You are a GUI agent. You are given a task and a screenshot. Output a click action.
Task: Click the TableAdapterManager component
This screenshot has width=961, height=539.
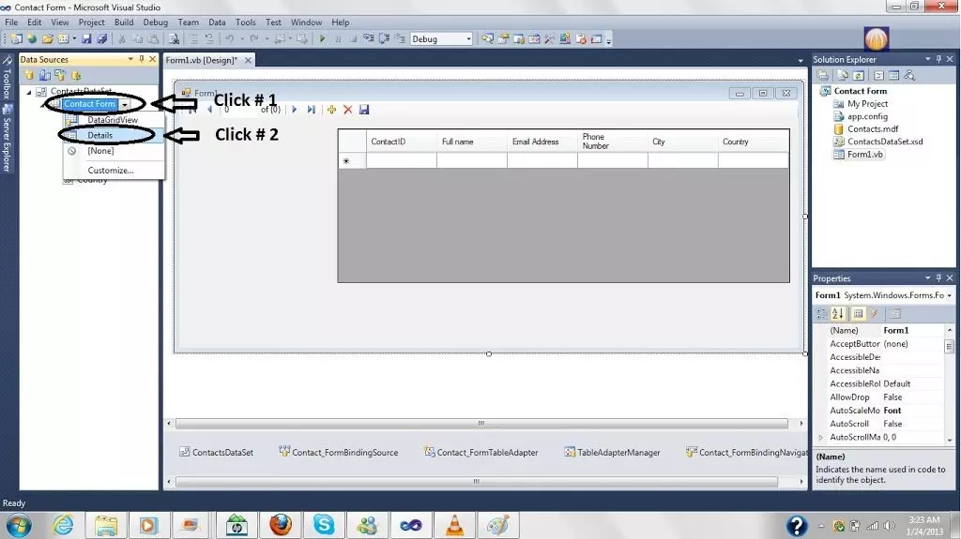point(612,453)
